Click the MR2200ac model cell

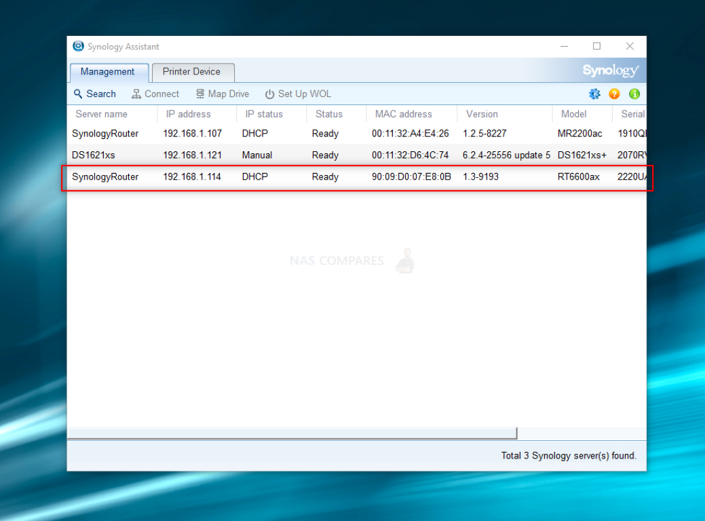[x=580, y=134]
